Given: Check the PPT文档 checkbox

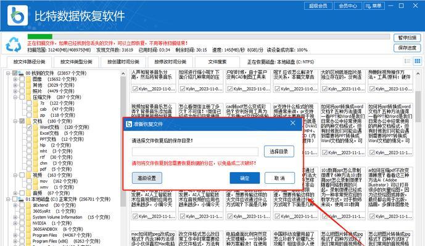Looking at the screenshot, I should (29, 139).
